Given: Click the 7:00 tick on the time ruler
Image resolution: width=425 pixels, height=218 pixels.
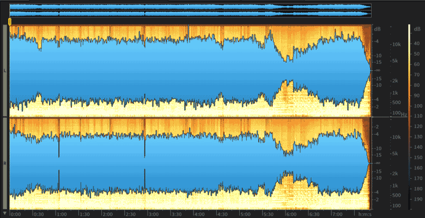Looking at the screenshot, I should click(x=337, y=214).
